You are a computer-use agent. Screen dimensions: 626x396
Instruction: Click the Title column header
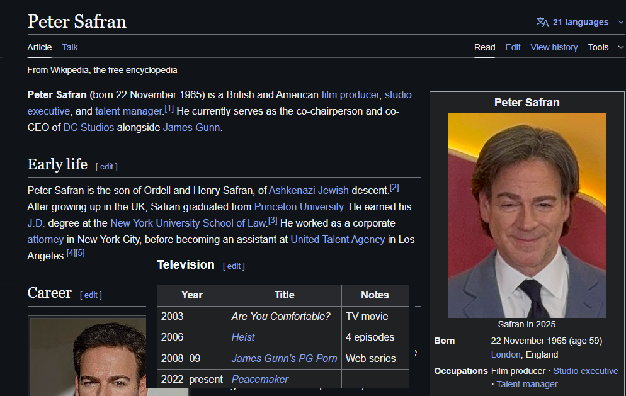click(284, 295)
